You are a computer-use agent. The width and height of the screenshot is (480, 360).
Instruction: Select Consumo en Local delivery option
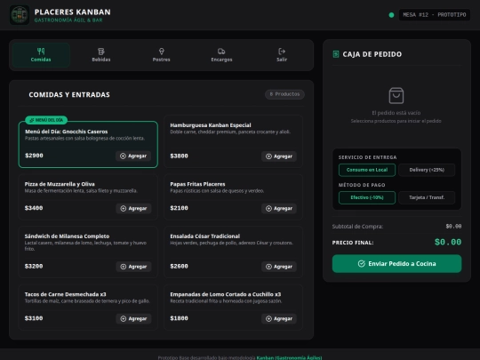[x=367, y=170]
